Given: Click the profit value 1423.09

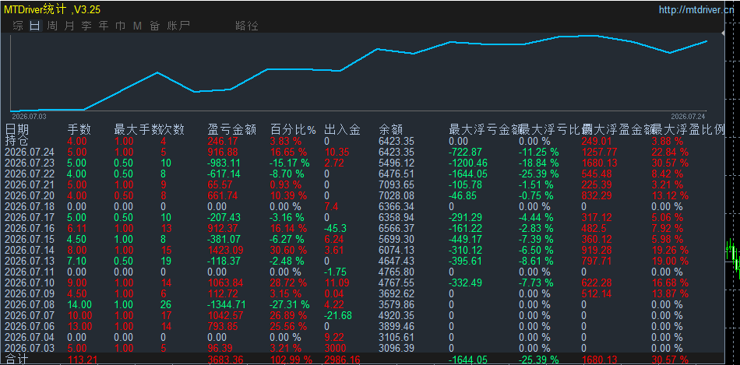Looking at the screenshot, I should click(224, 250).
